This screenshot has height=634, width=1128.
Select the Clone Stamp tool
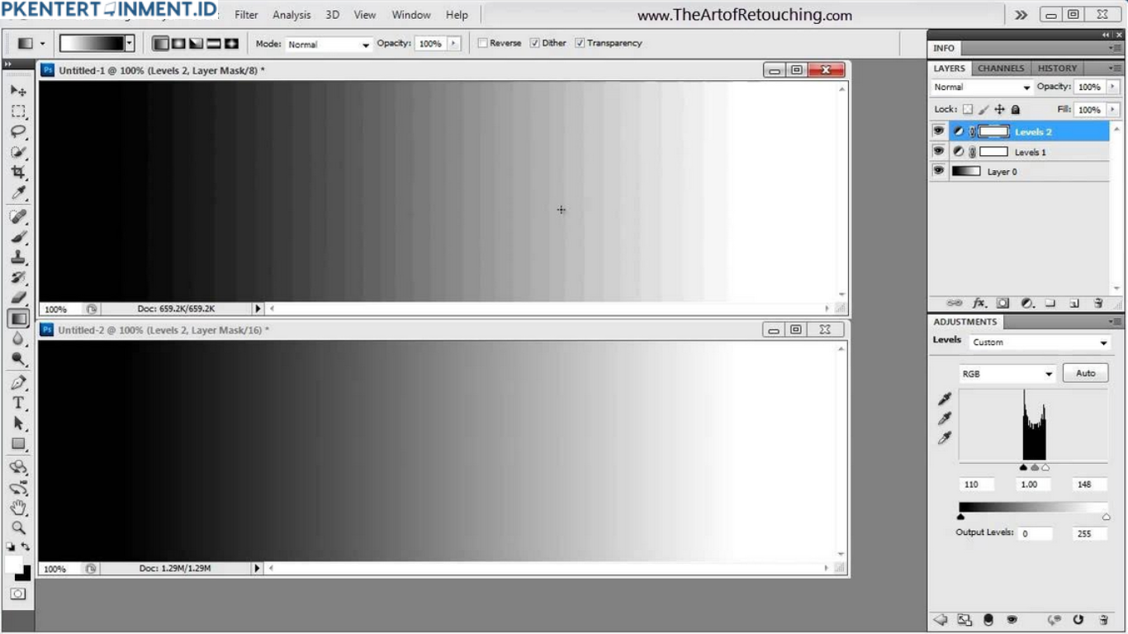point(18,257)
